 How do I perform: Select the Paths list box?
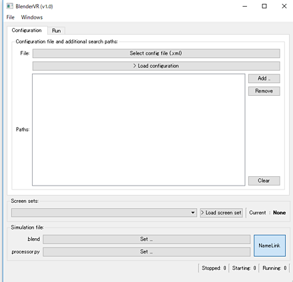[x=139, y=130]
